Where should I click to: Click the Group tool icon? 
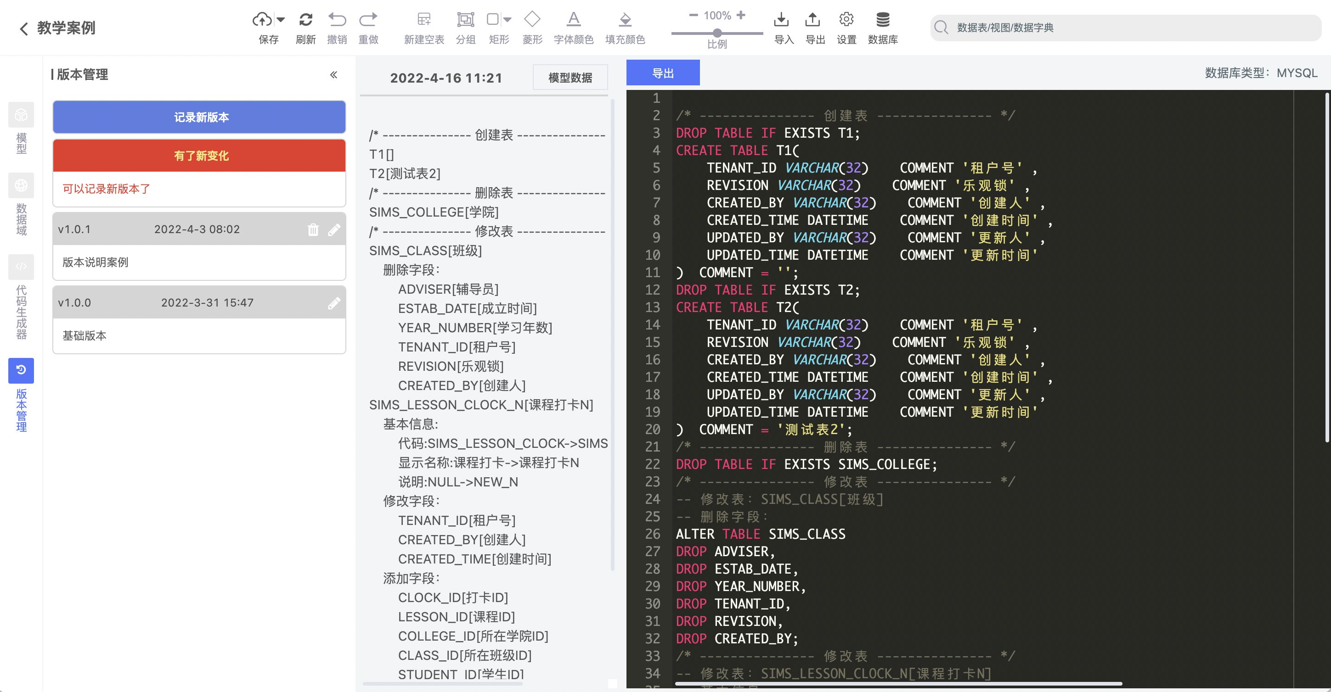466,20
